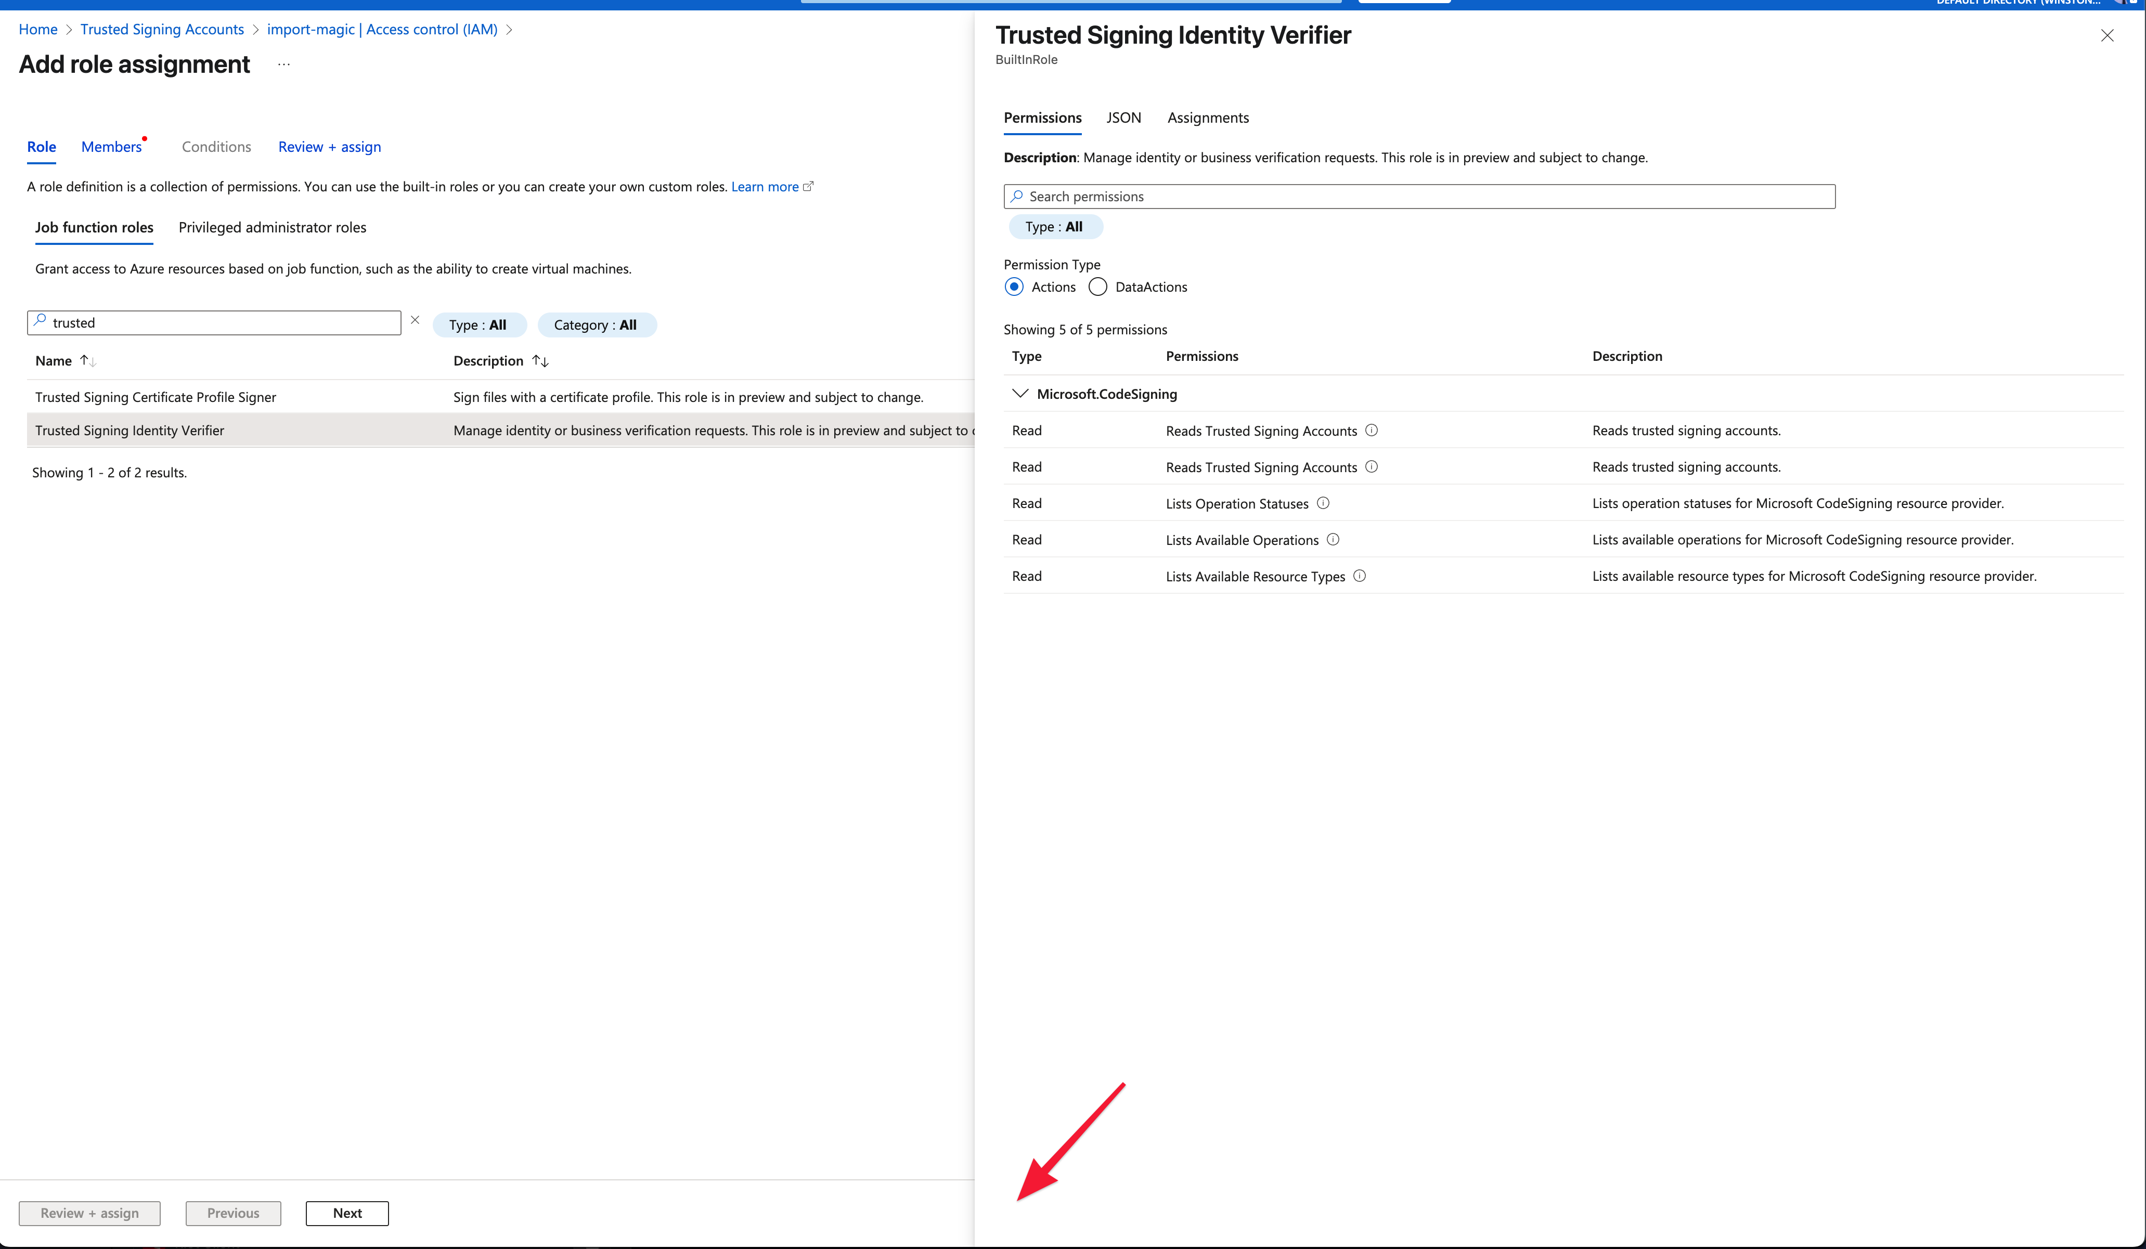Image resolution: width=2146 pixels, height=1249 pixels.
Task: Show info for first Reads Trusted Signing Accounts
Action: point(1371,430)
